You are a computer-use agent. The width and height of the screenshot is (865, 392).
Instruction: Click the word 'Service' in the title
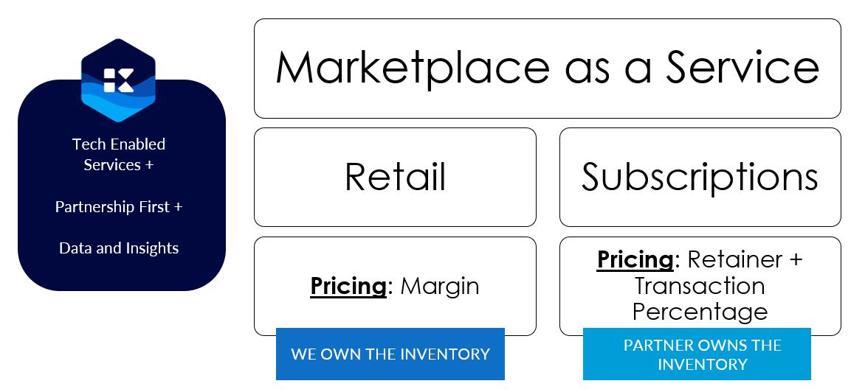[x=742, y=67]
